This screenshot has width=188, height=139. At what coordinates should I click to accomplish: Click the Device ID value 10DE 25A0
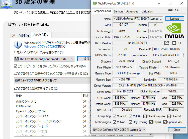pos(168,49)
